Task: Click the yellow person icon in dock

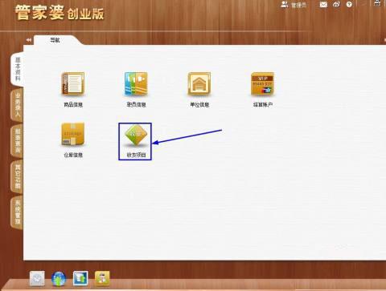Action: point(102,278)
